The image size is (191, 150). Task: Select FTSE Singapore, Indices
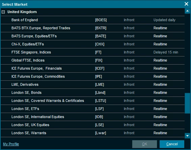coord(92,52)
